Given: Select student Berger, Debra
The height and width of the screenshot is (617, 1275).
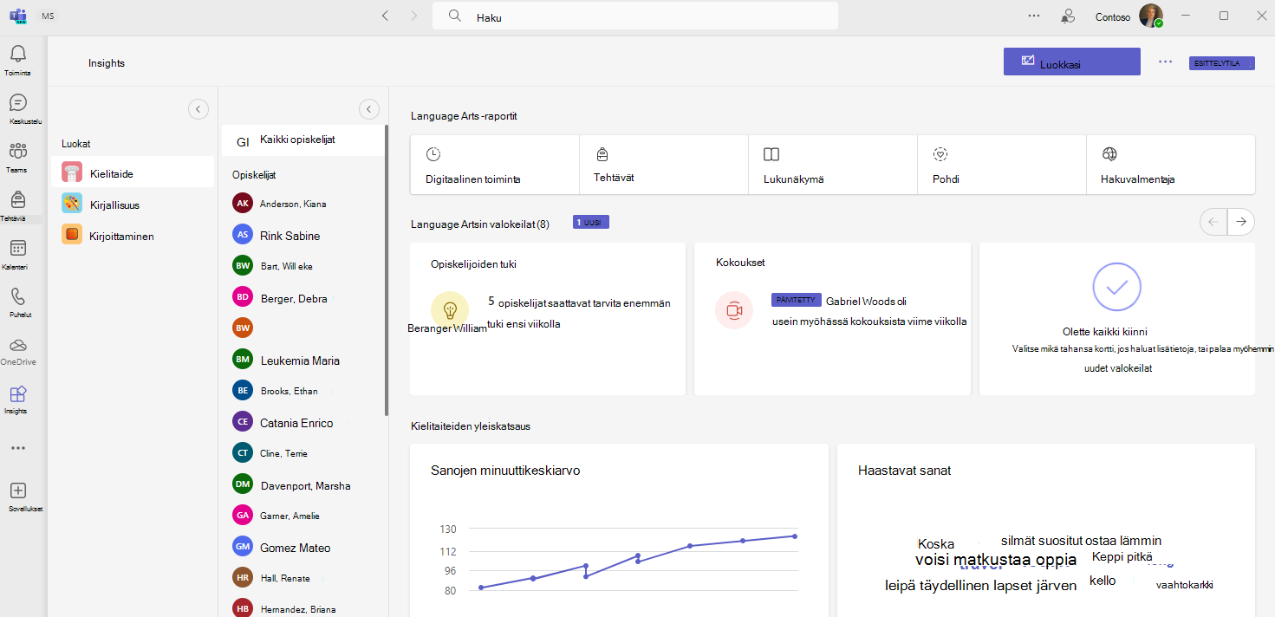Looking at the screenshot, I should click(303, 297).
